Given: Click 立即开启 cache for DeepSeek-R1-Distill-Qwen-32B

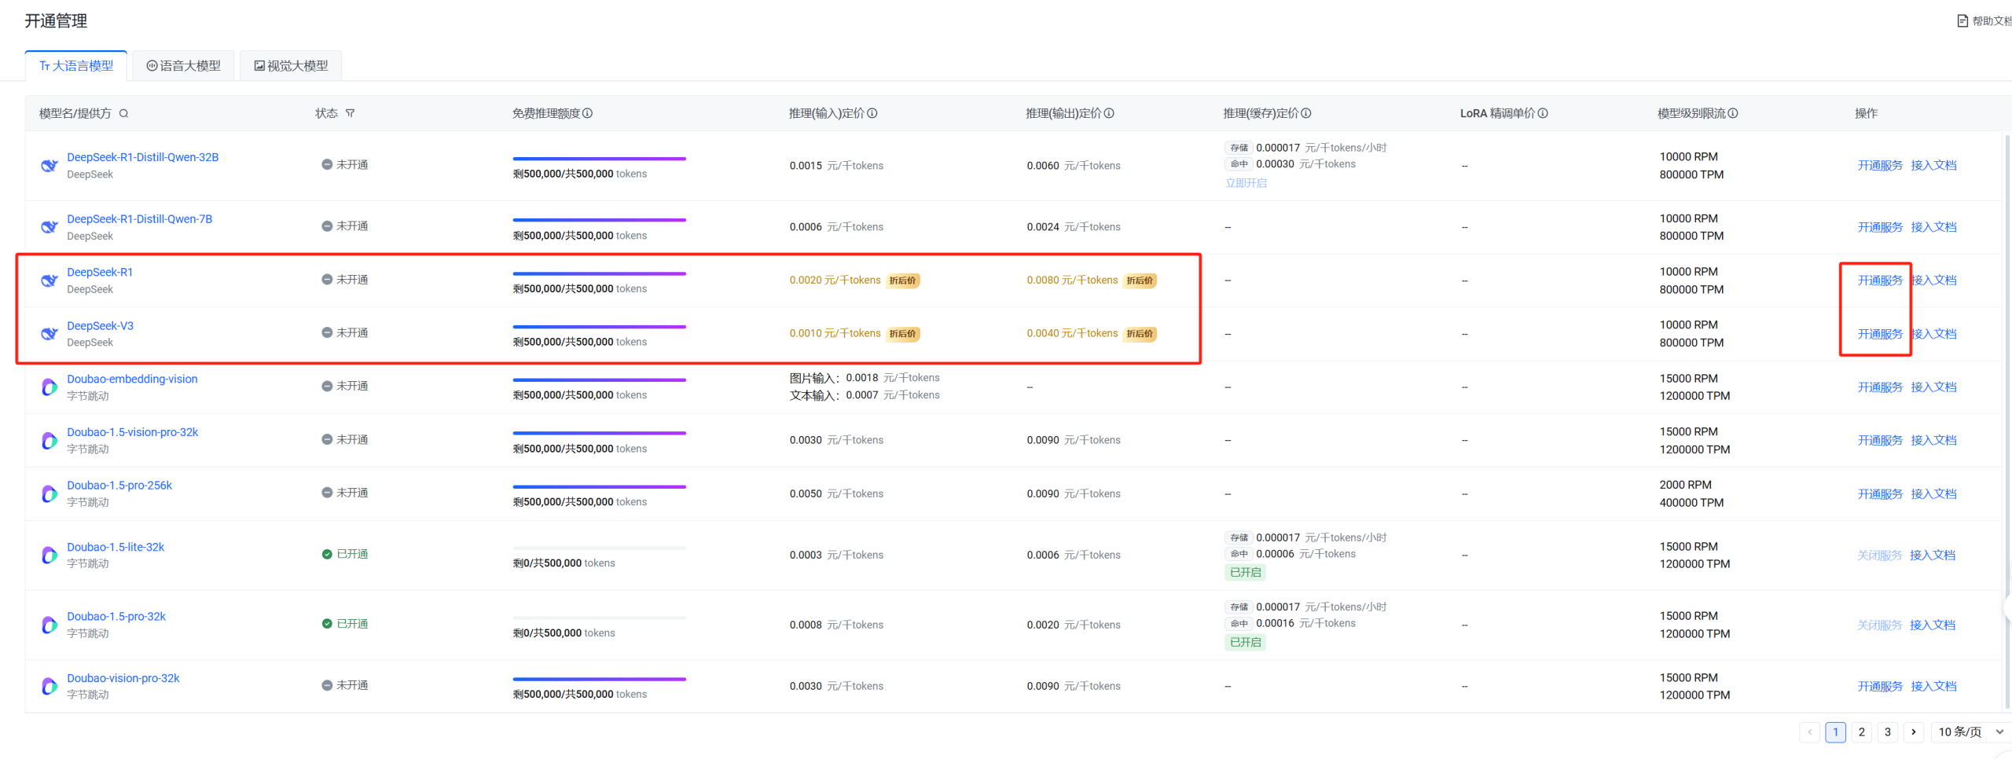Looking at the screenshot, I should pyautogui.click(x=1246, y=183).
